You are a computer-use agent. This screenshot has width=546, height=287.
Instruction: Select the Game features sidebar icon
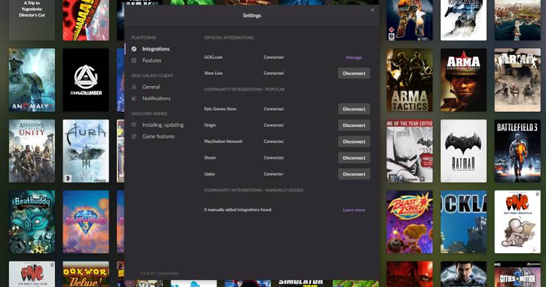coord(134,136)
